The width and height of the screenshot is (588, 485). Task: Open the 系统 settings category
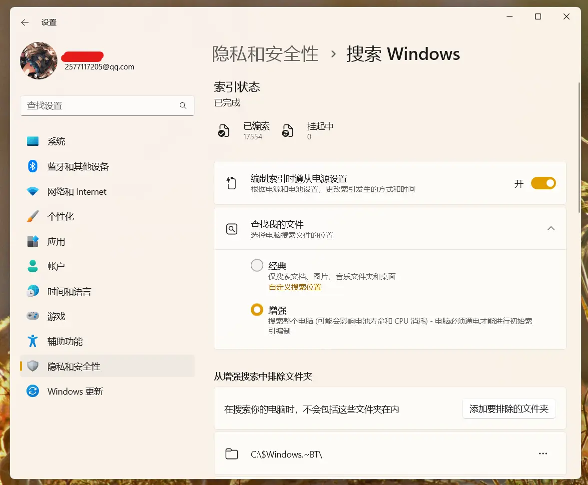coord(107,141)
